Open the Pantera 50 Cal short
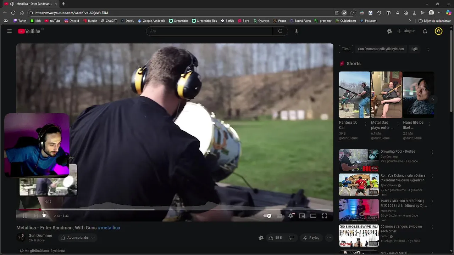This screenshot has width=454, height=255. click(x=354, y=95)
